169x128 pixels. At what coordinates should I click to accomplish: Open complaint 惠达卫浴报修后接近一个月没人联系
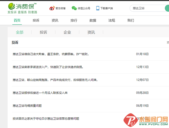[40, 93]
